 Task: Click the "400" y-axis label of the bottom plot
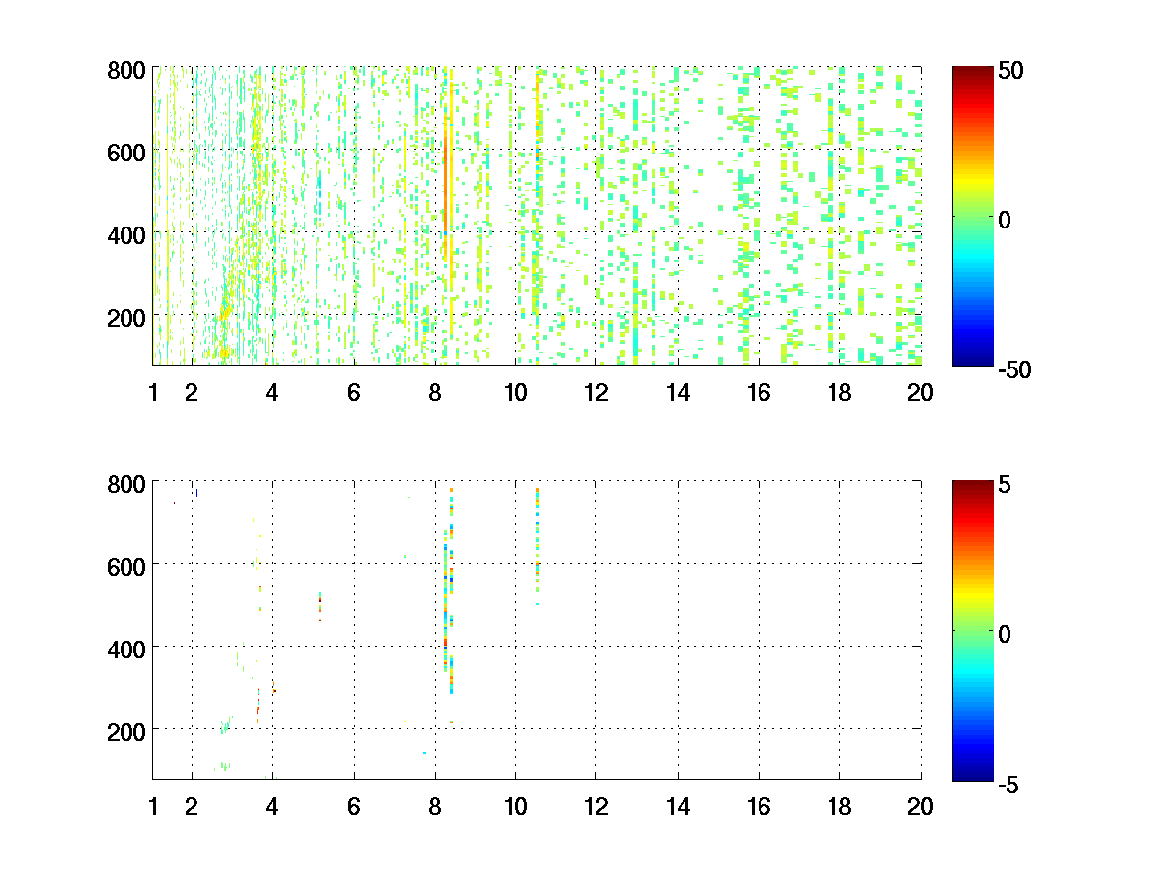pyautogui.click(x=126, y=648)
